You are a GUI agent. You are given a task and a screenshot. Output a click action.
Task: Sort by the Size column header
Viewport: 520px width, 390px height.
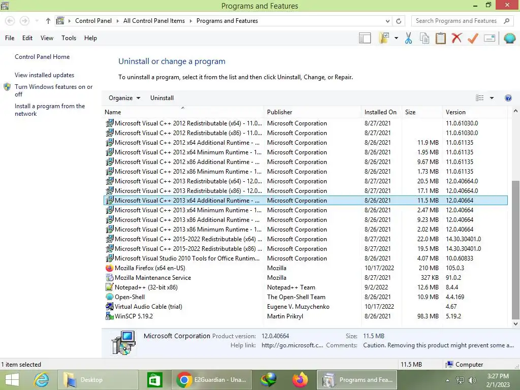click(422, 112)
